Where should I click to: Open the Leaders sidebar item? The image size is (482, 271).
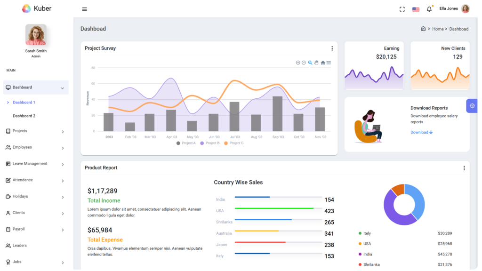tap(19, 246)
